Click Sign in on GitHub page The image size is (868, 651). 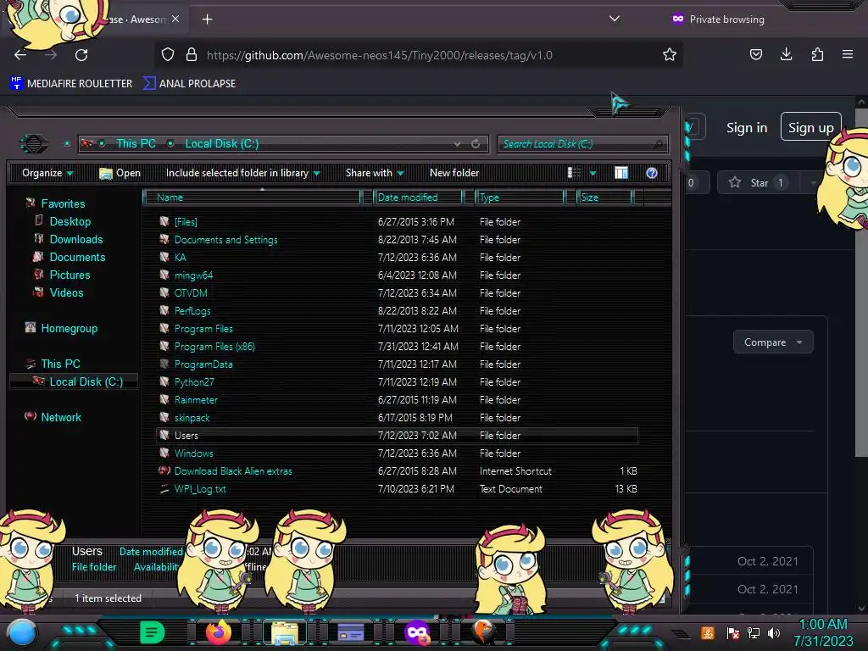tap(747, 128)
